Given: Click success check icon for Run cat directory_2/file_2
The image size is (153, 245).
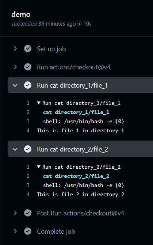Looking at the screenshot, I should click(28, 149).
